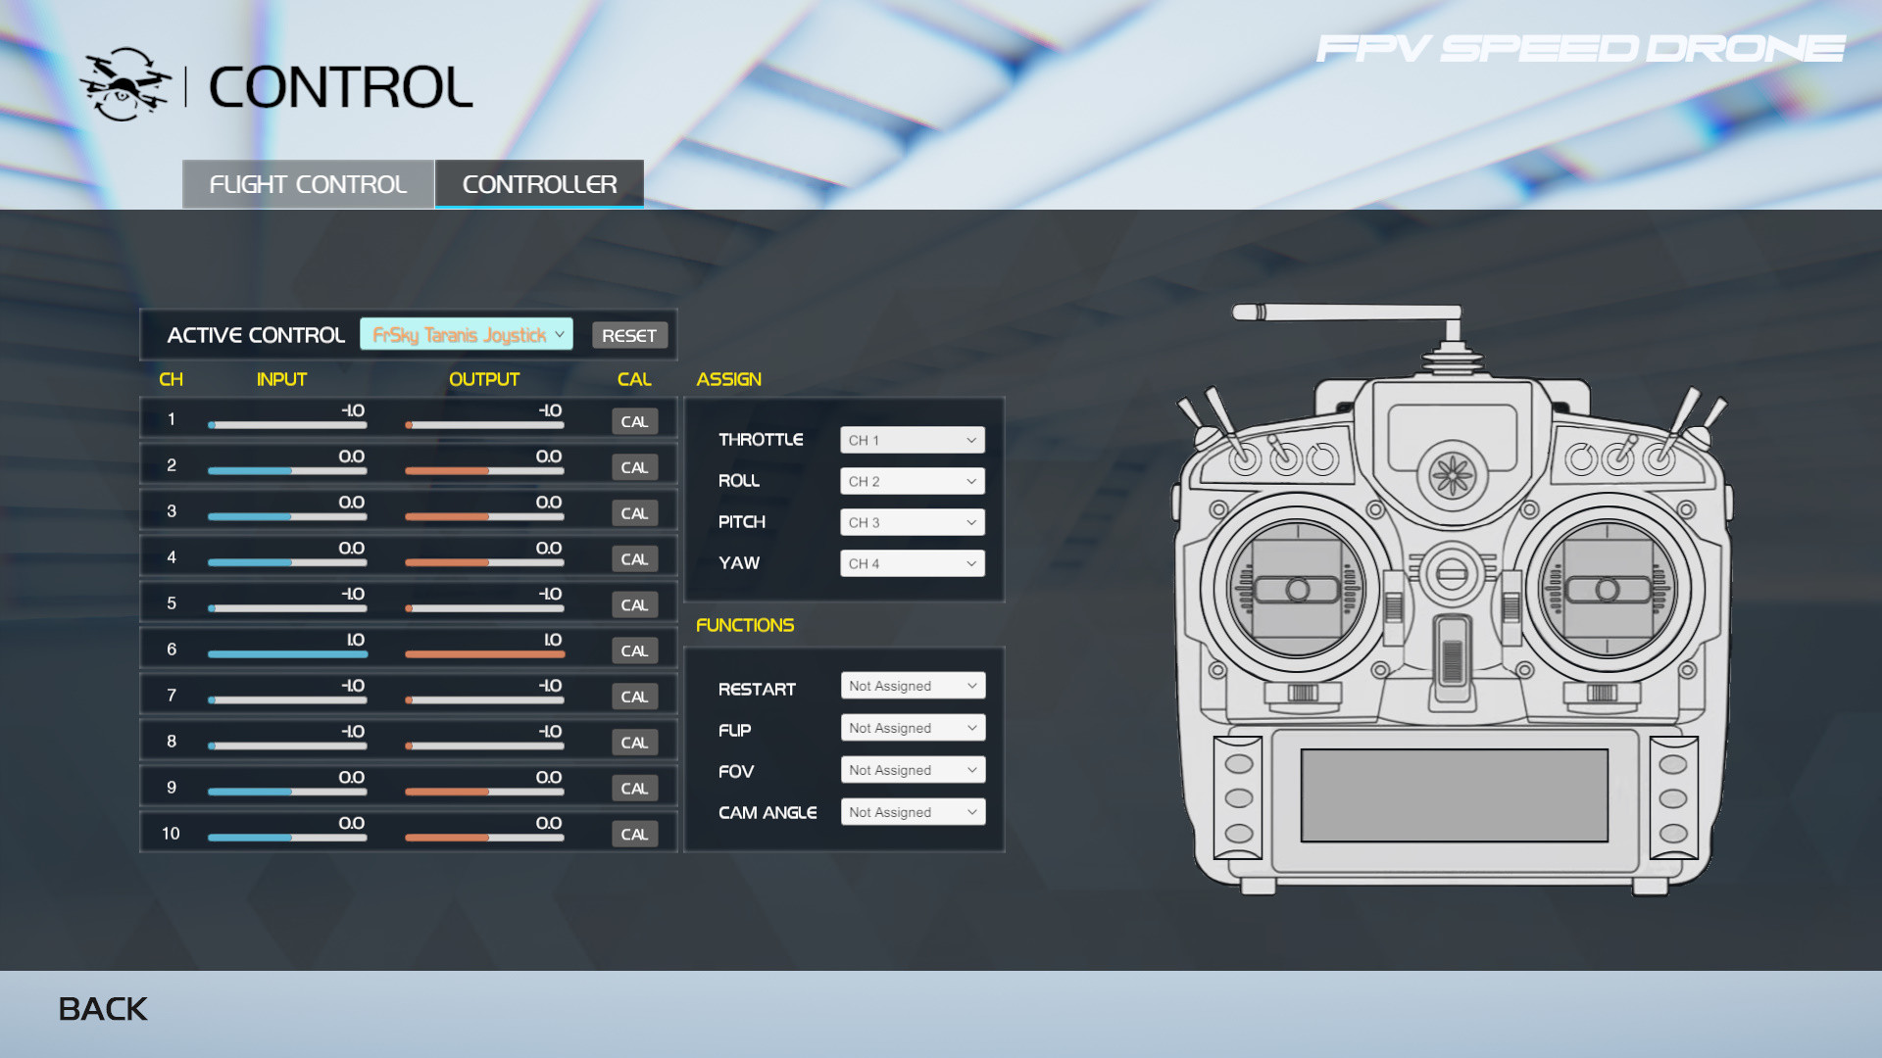Open the Throttle channel dropdown
This screenshot has width=1882, height=1058.
click(912, 440)
